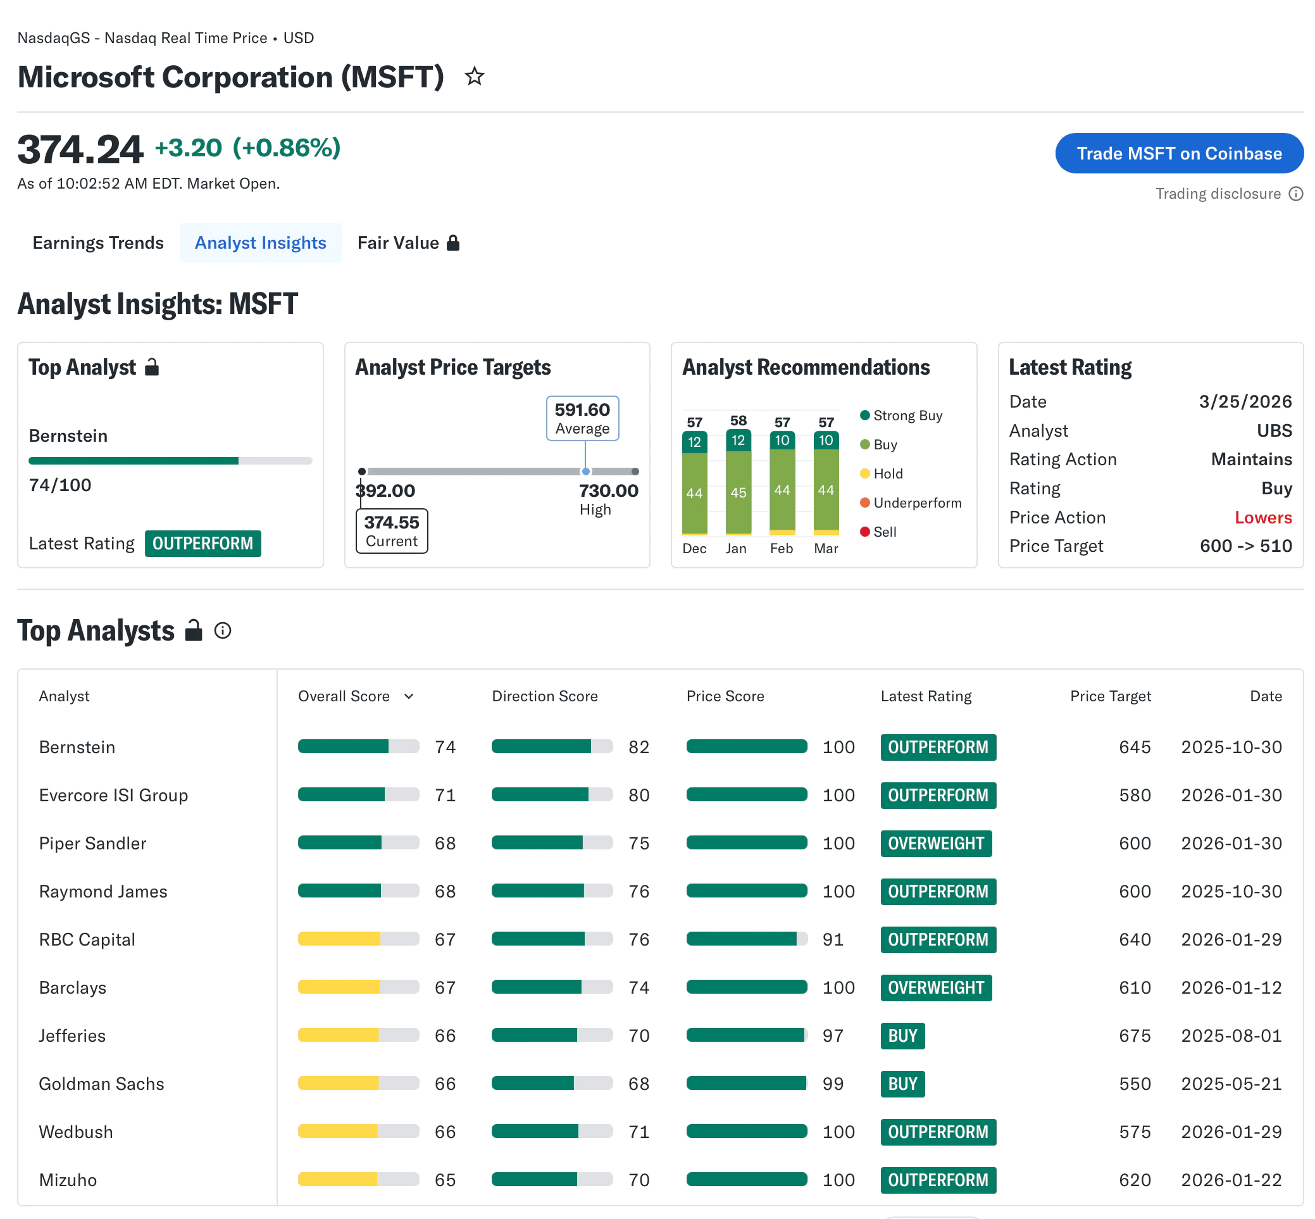Click the Direction Score column header
The width and height of the screenshot is (1315, 1219).
544,697
